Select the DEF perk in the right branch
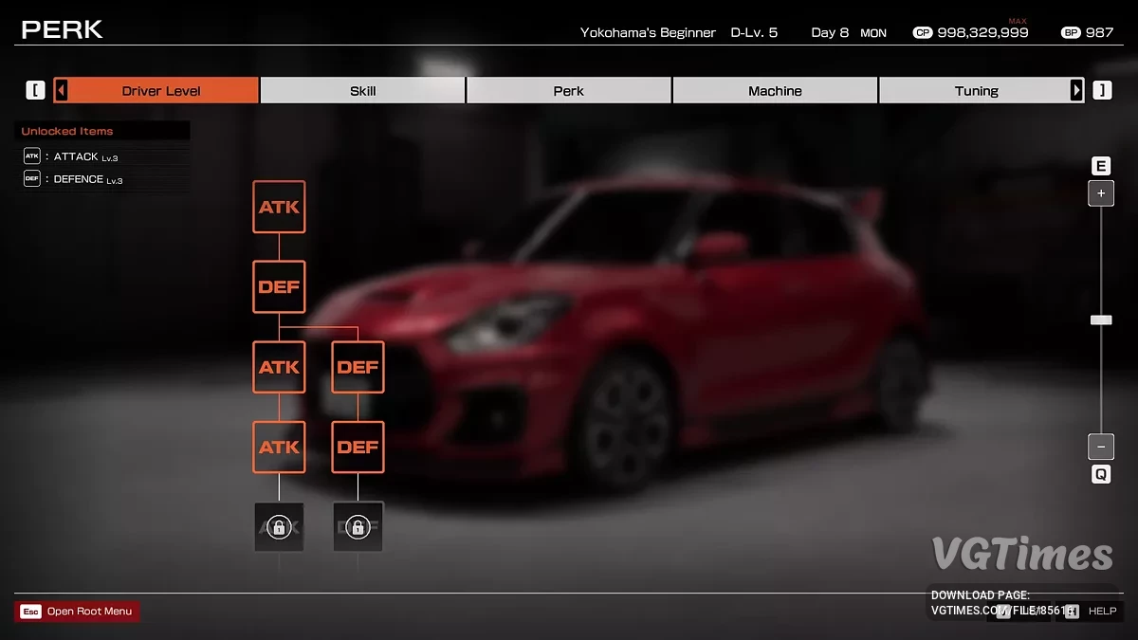Image resolution: width=1138 pixels, height=640 pixels. (x=357, y=367)
